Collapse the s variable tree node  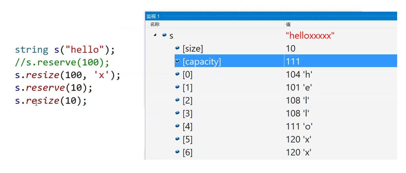(x=155, y=35)
